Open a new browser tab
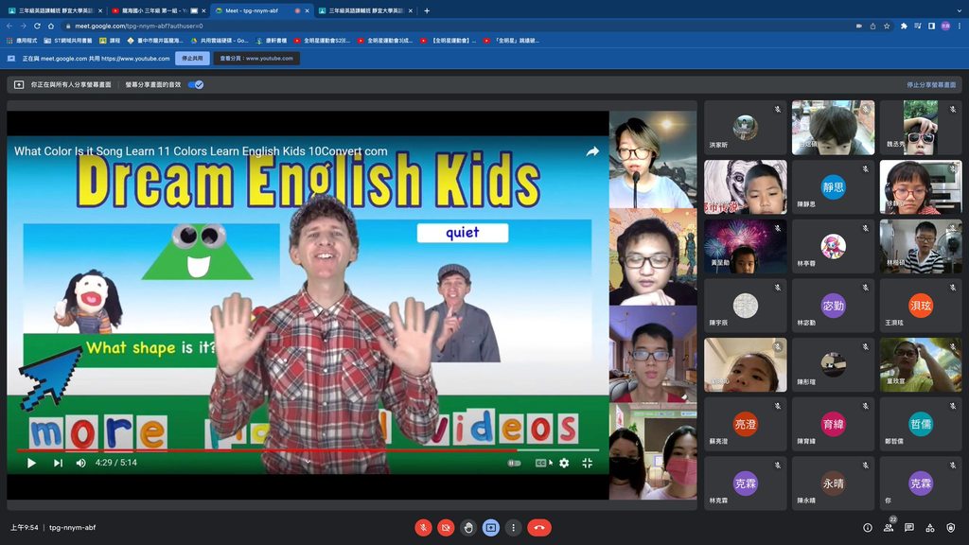Screen dimensions: 969x545 (x=427, y=10)
